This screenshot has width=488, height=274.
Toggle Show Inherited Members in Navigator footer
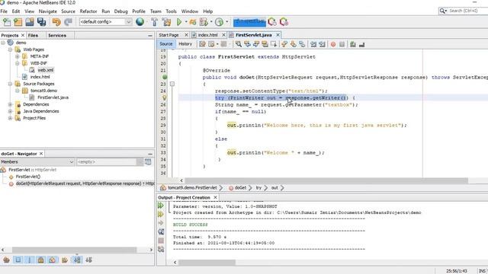[7, 260]
